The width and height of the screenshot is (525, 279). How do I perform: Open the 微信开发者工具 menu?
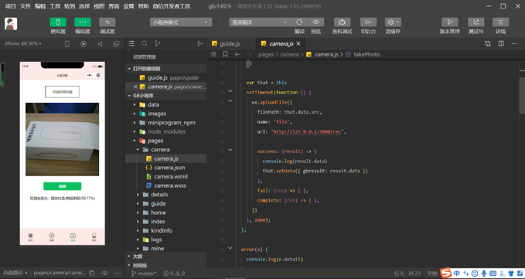(x=171, y=6)
